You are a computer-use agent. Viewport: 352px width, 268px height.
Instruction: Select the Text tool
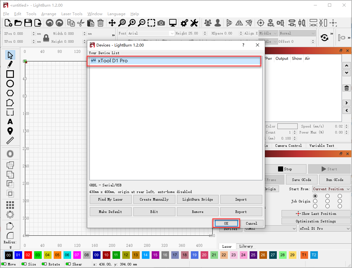(x=10, y=122)
